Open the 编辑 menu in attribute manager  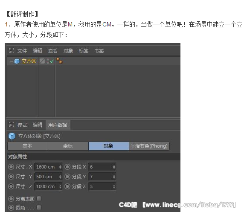point(38,125)
